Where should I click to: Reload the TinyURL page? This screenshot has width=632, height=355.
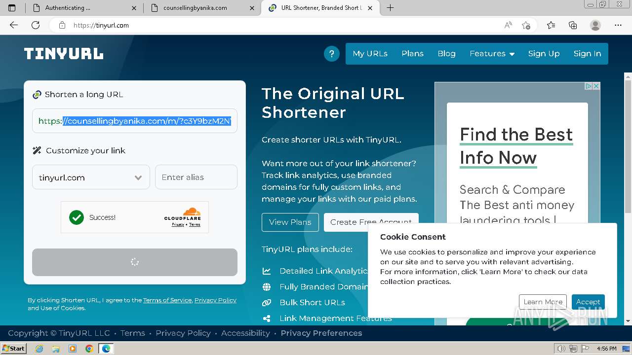coord(36,25)
